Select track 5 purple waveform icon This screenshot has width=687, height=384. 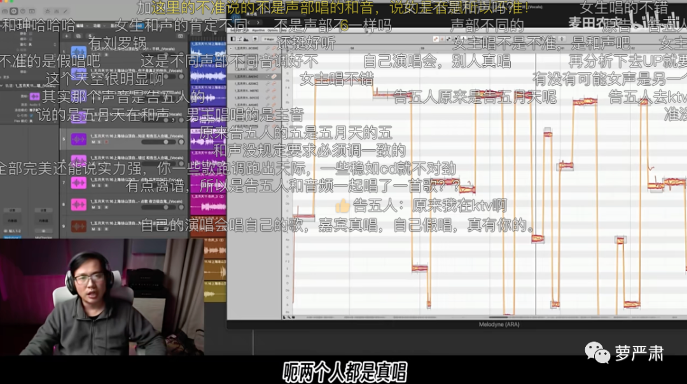click(78, 139)
